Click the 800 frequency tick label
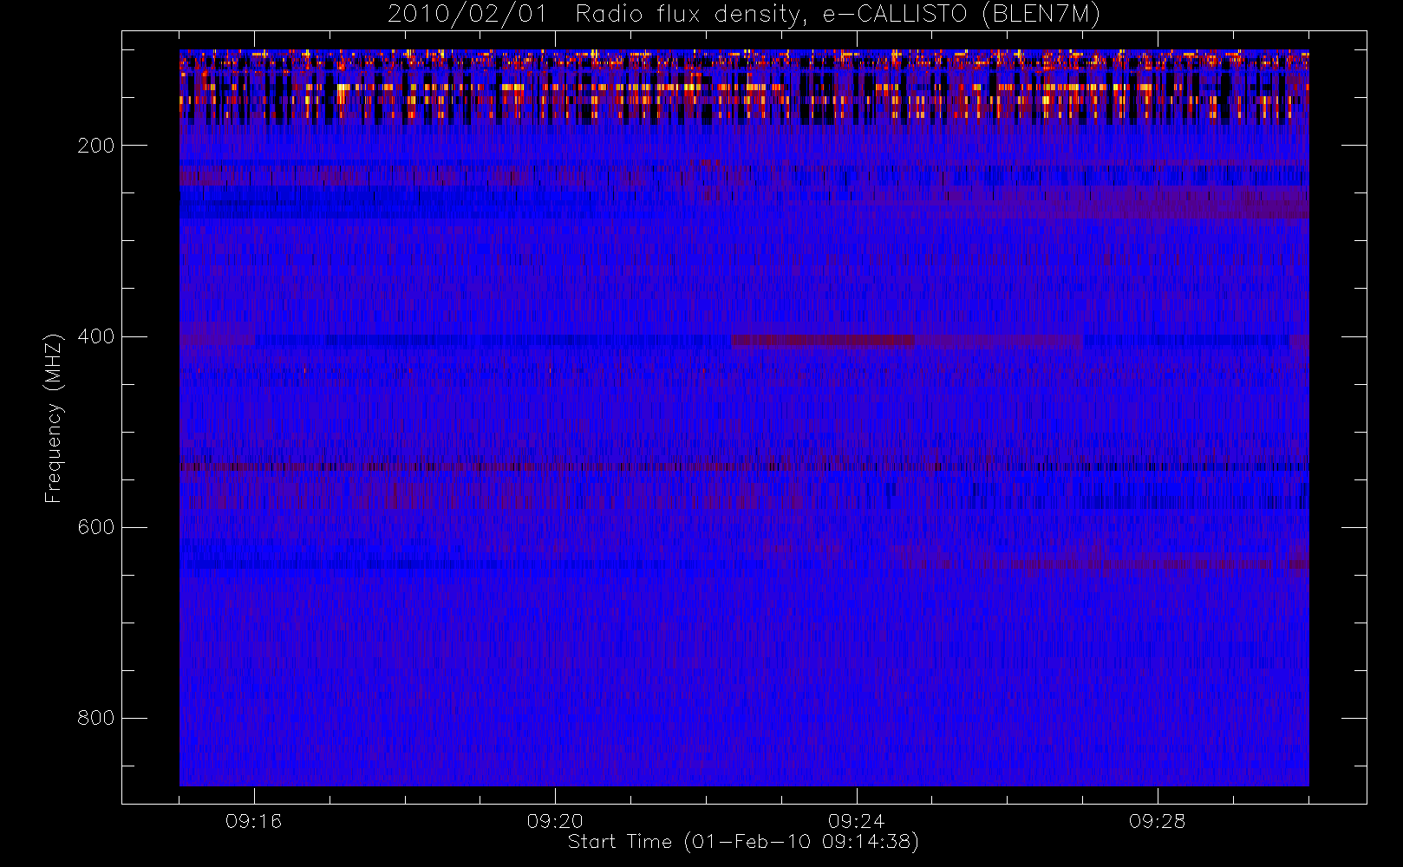The image size is (1403, 867). (95, 718)
